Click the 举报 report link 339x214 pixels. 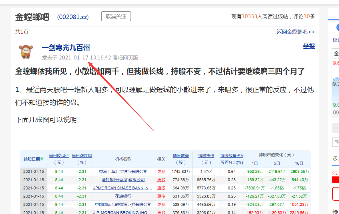pyautogui.click(x=309, y=47)
